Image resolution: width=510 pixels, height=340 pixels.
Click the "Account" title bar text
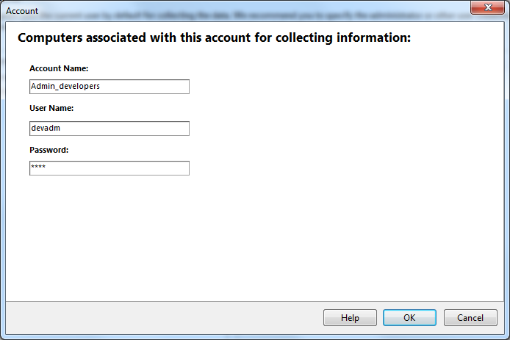click(22, 11)
